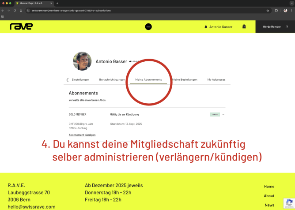Click the Gültig bis zur Kündigung text
Viewport: 295px width, 210px height.
click(x=125, y=115)
